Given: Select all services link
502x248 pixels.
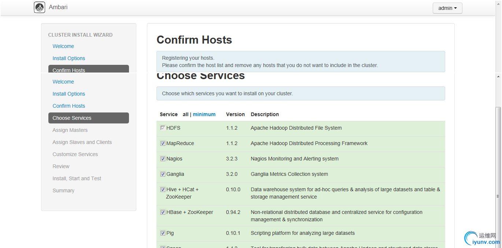Looking at the screenshot, I should (x=185, y=114).
